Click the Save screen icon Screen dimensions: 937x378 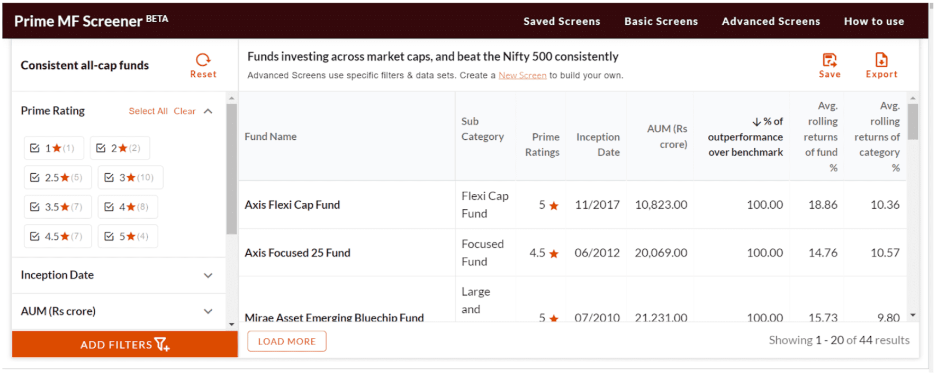pos(830,60)
